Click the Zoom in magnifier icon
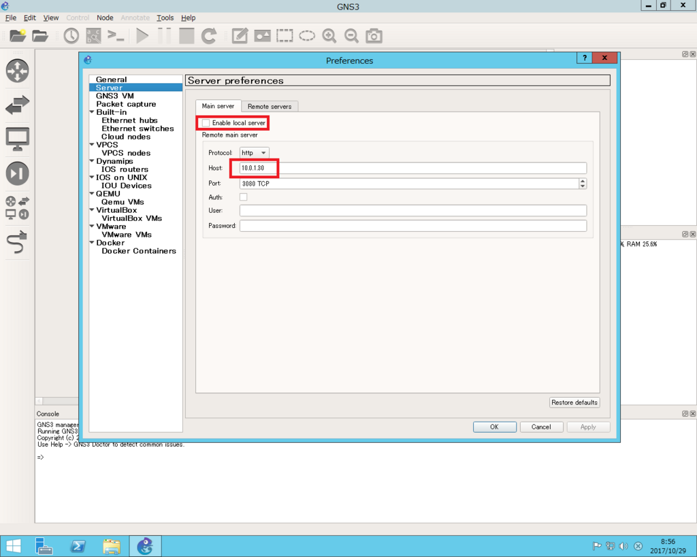The height and width of the screenshot is (557, 697). point(329,35)
